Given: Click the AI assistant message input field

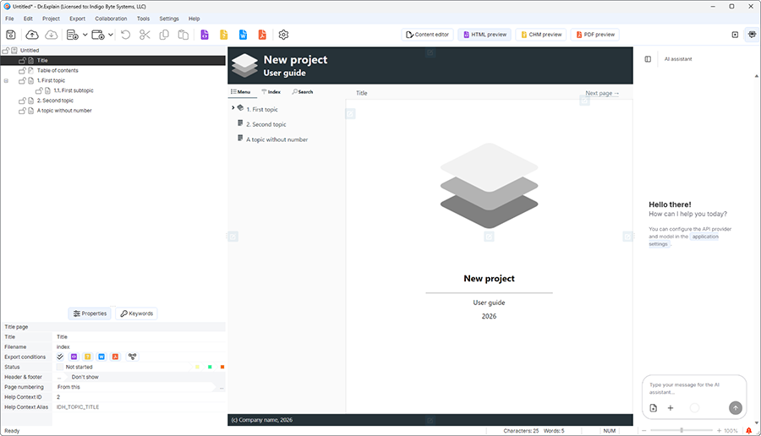Looking at the screenshot, I should [x=694, y=388].
